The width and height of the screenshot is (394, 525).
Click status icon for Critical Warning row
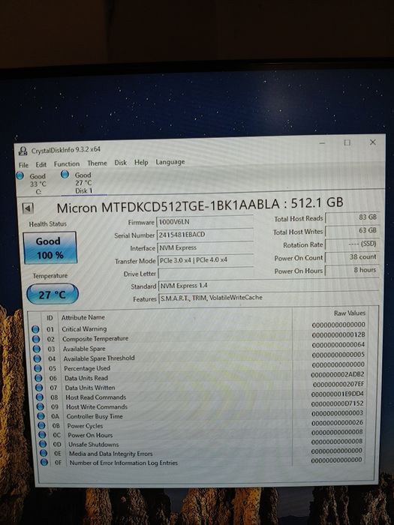(x=35, y=329)
